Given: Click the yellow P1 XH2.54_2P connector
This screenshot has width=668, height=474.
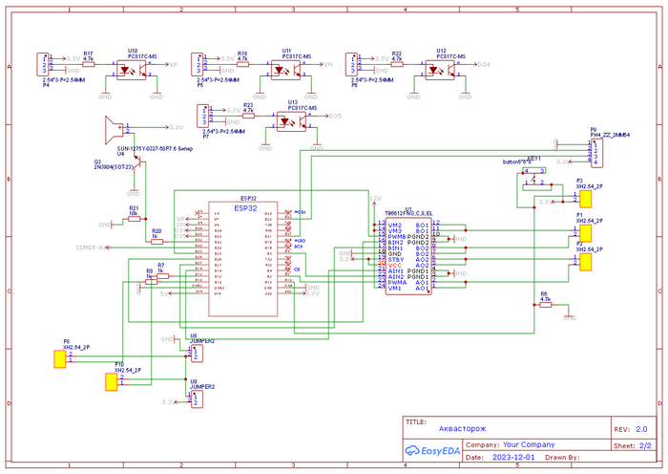Looking at the screenshot, I should coord(586,233).
